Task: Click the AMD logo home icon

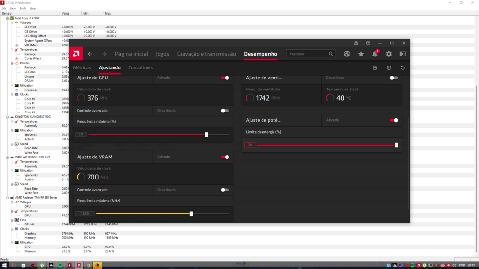Action: pyautogui.click(x=76, y=54)
